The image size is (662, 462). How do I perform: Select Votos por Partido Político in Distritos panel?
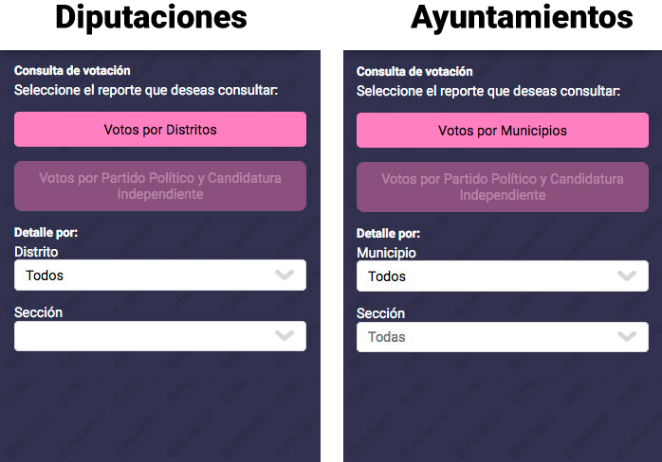click(x=159, y=186)
